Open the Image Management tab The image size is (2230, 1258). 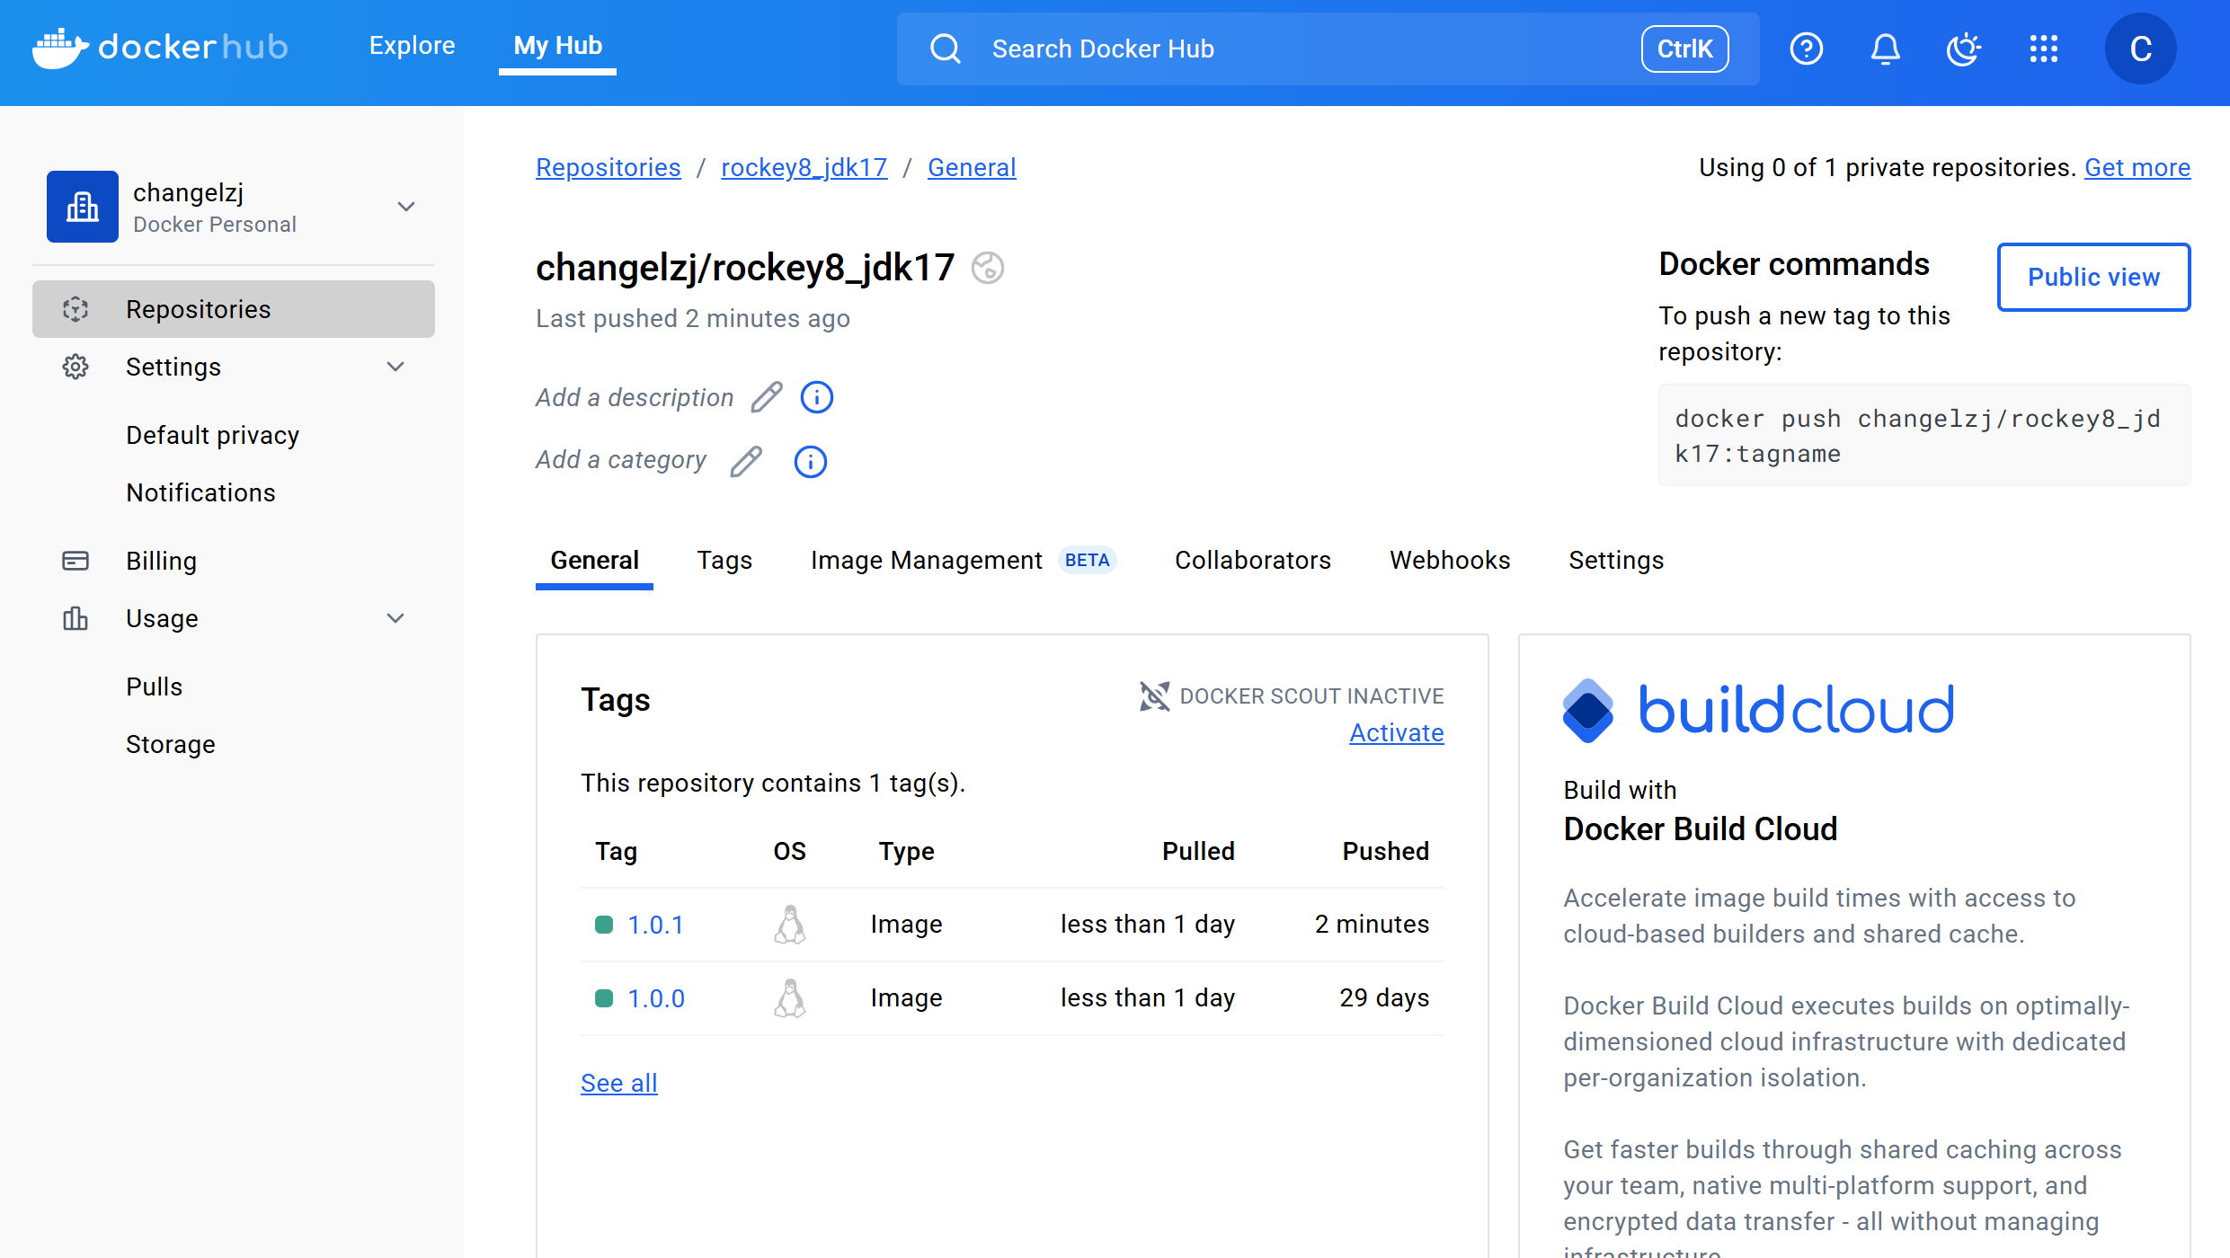coord(926,561)
